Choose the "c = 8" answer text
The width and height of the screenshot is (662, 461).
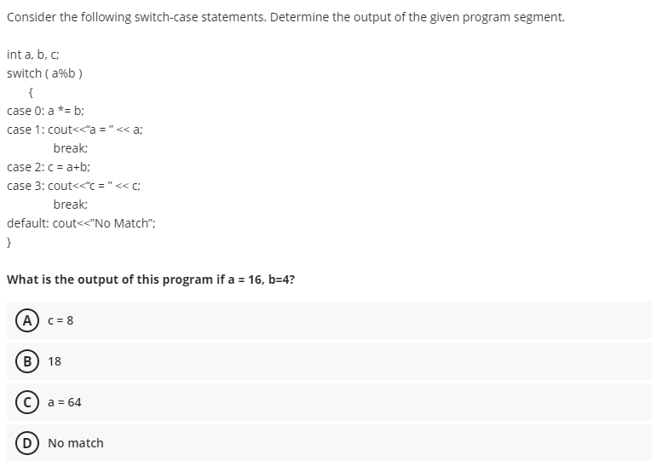coord(60,320)
